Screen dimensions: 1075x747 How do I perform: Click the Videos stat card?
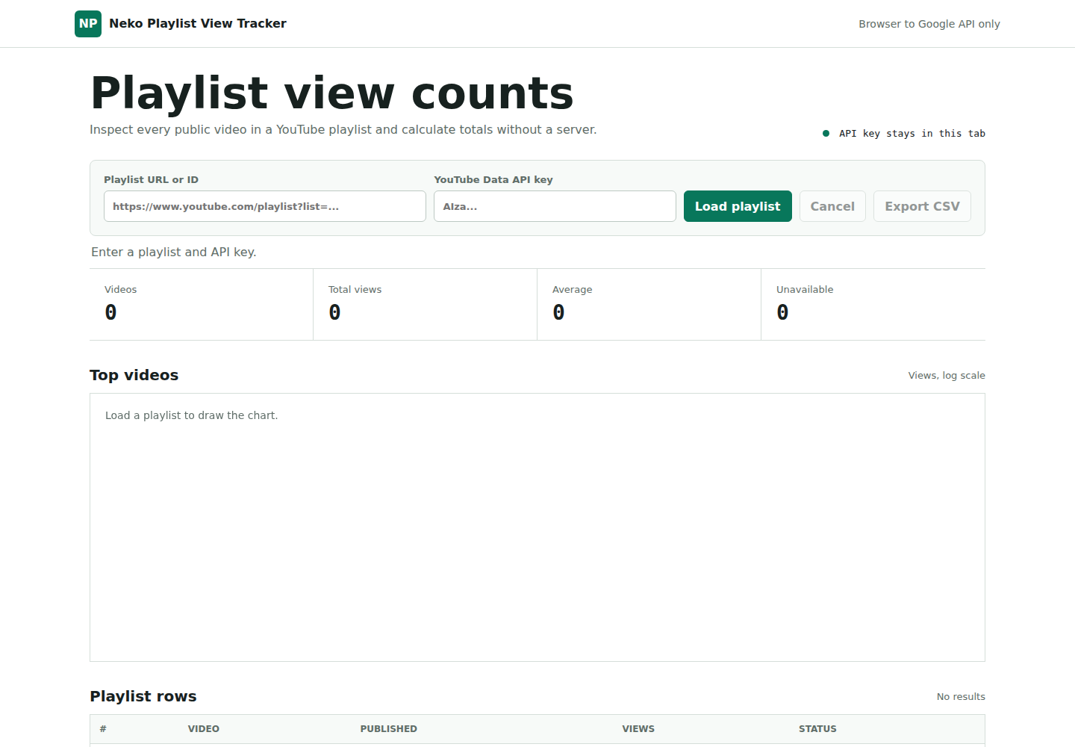point(202,304)
